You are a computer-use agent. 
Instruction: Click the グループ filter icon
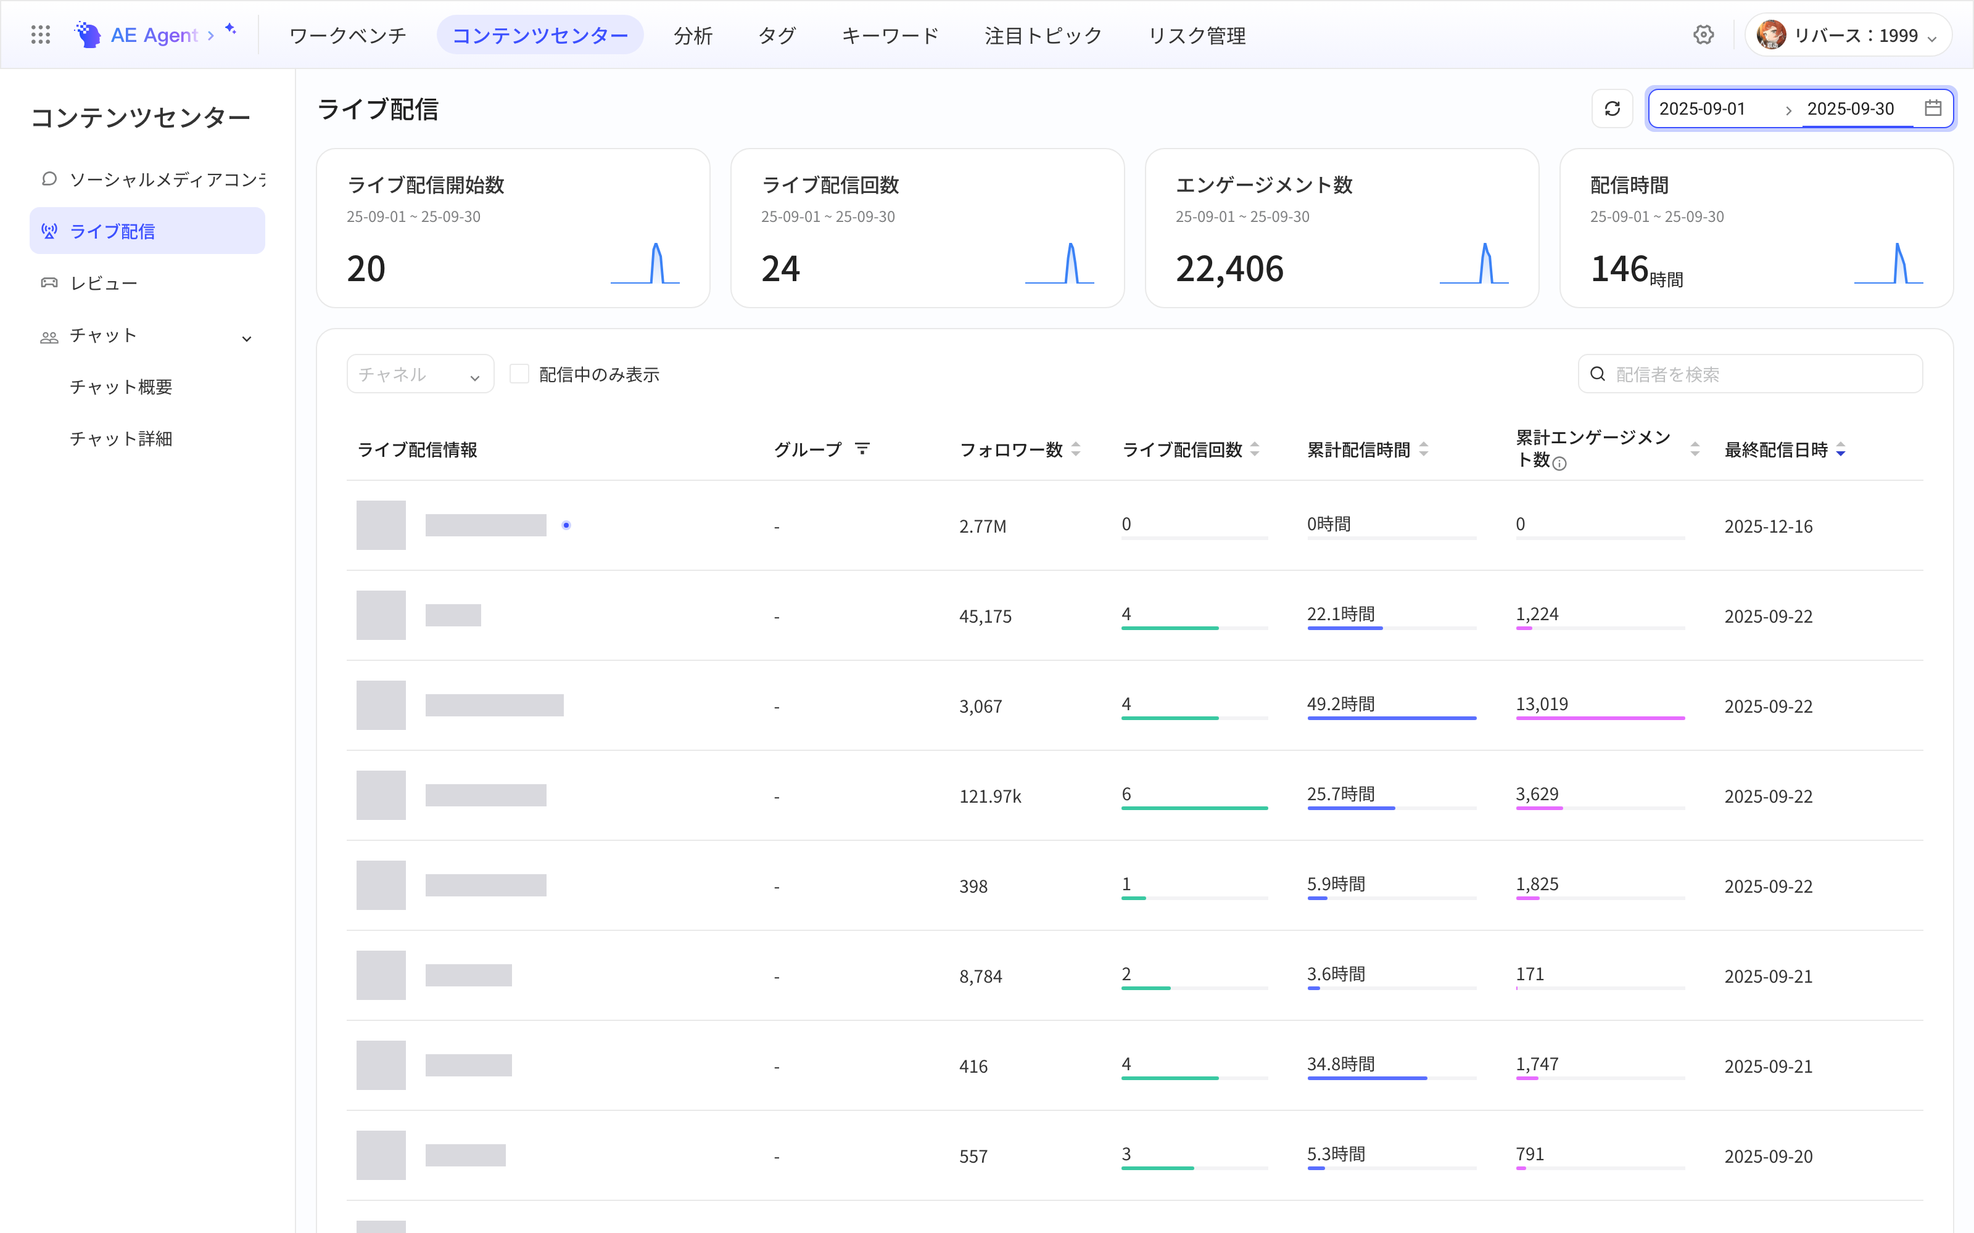(x=862, y=449)
